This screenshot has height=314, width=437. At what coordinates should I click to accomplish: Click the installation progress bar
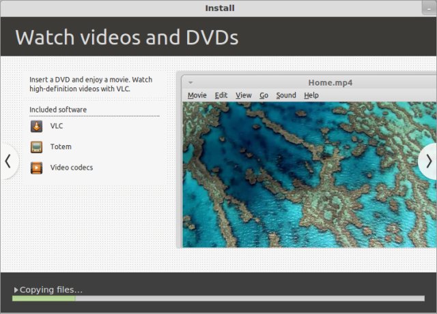click(x=218, y=298)
